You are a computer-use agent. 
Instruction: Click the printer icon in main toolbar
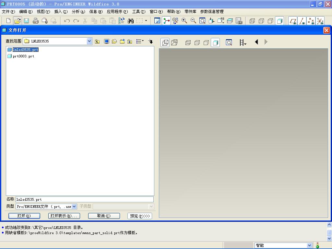[35, 21]
